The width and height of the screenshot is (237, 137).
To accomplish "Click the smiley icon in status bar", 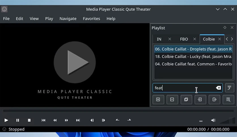I will point(4,129).
